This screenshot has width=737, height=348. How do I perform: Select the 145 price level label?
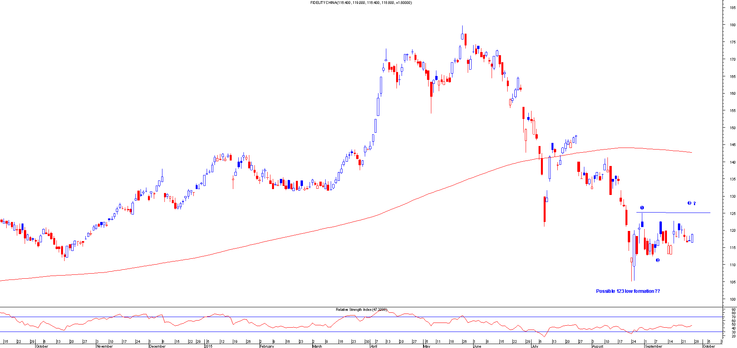pos(732,145)
